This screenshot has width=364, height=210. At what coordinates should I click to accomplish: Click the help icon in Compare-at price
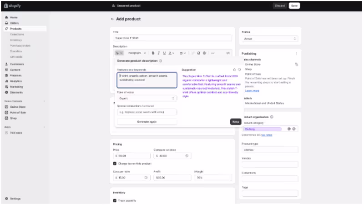pos(187,156)
